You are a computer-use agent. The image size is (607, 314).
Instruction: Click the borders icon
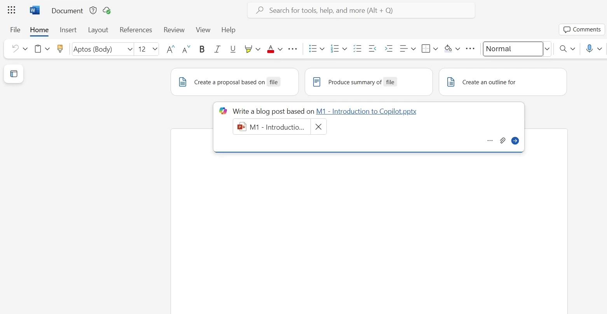click(x=426, y=49)
